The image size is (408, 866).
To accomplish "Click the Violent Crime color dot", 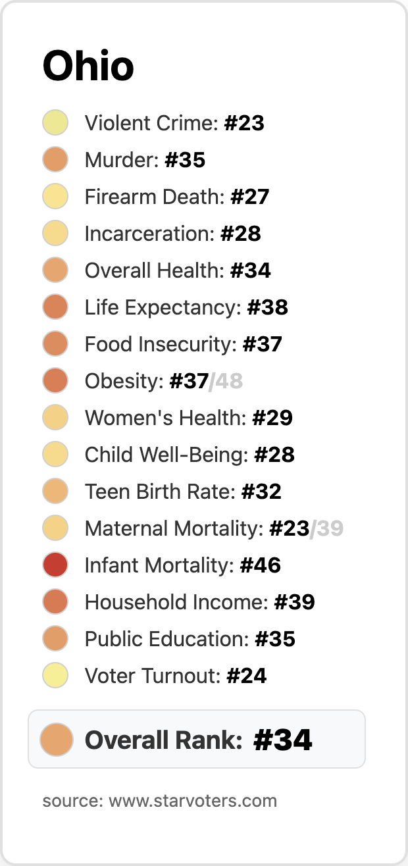I will [x=55, y=123].
